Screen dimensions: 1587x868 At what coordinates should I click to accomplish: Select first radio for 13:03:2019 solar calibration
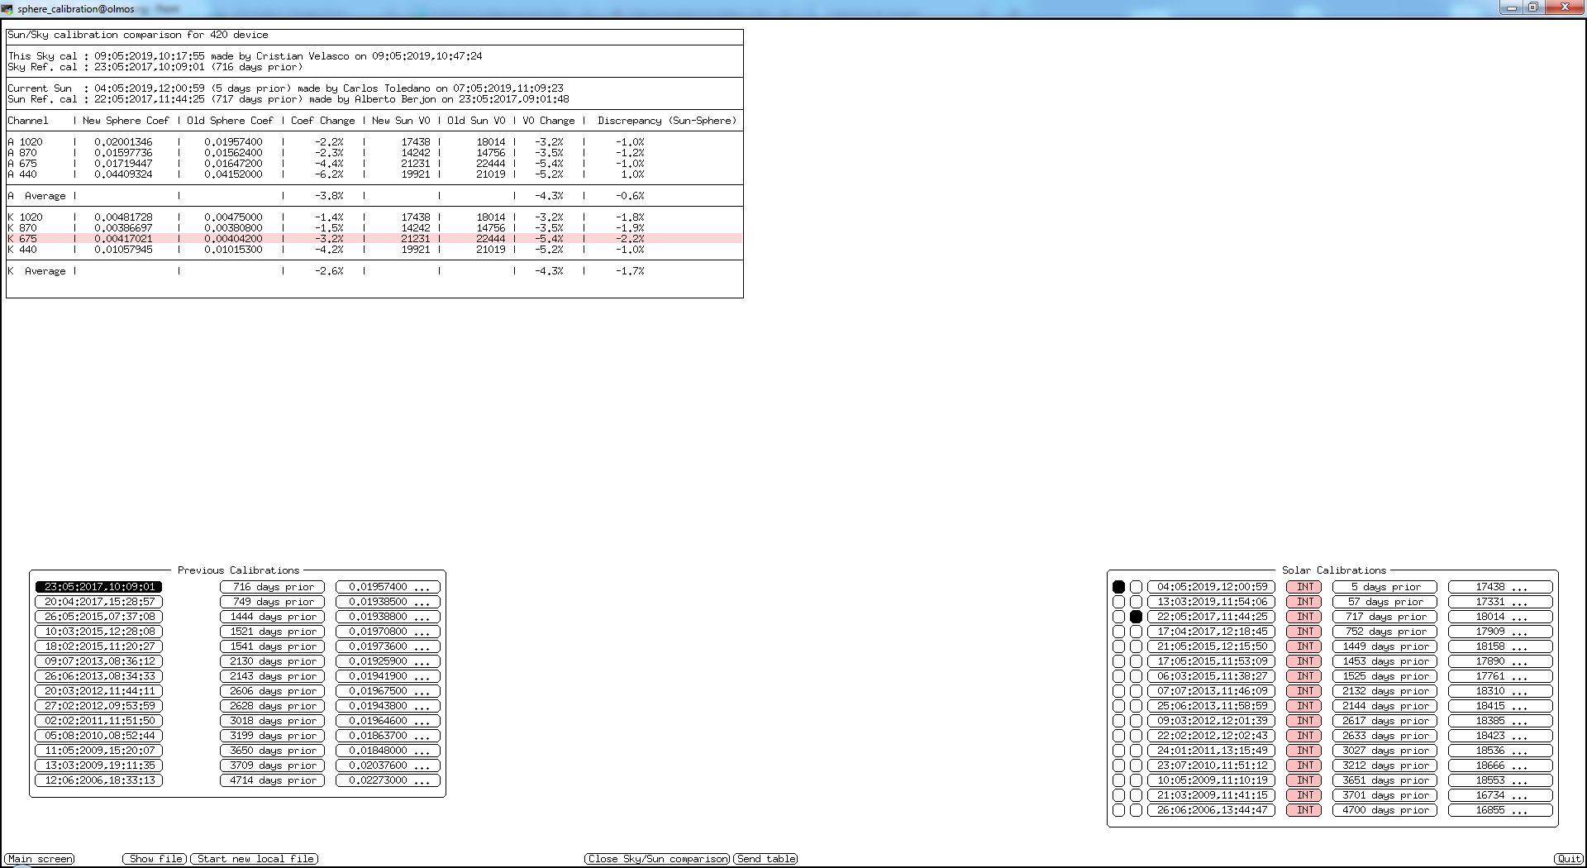pyautogui.click(x=1118, y=602)
